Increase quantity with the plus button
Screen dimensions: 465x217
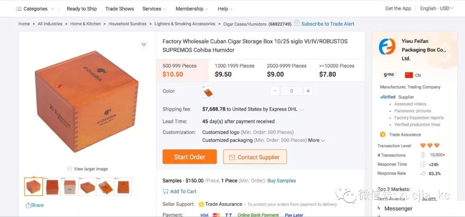click(308, 91)
